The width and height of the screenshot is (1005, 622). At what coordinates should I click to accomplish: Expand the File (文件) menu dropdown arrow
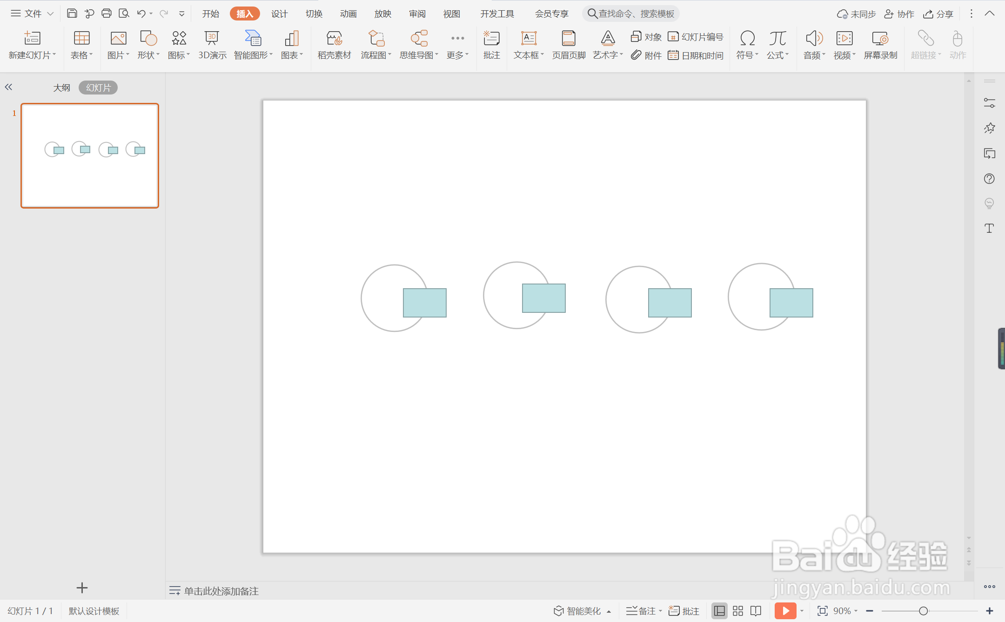point(50,14)
